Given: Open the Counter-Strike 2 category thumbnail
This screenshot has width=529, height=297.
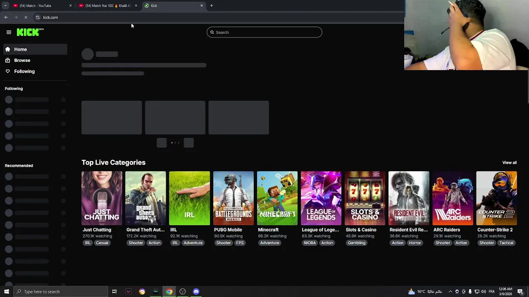Looking at the screenshot, I should [x=496, y=198].
